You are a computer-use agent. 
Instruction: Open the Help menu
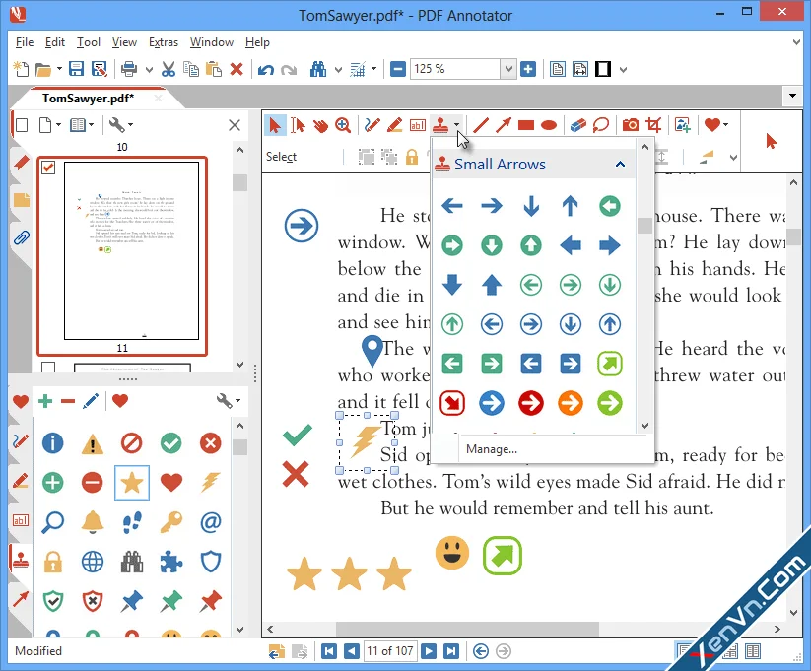click(x=257, y=42)
